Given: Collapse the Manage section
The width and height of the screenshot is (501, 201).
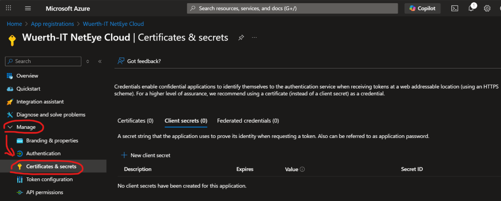Looking at the screenshot, I should [10, 127].
